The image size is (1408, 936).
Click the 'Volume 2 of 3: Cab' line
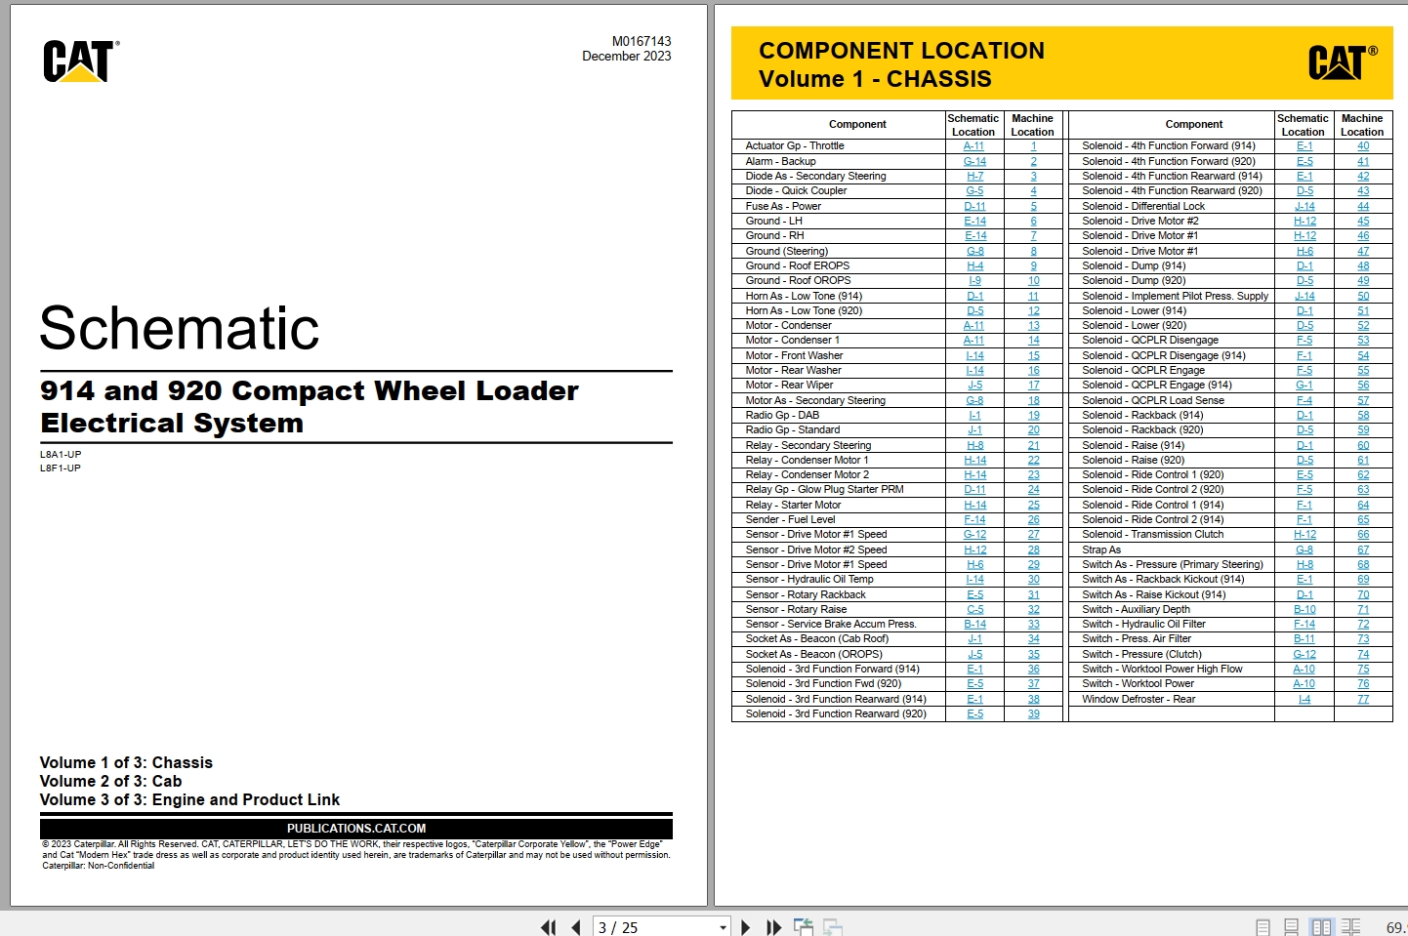[110, 782]
